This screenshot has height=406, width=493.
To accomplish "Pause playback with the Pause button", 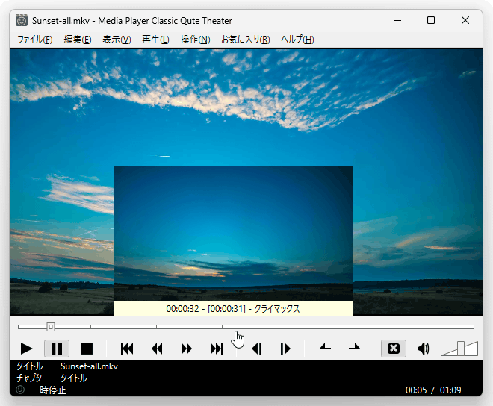I will point(57,349).
